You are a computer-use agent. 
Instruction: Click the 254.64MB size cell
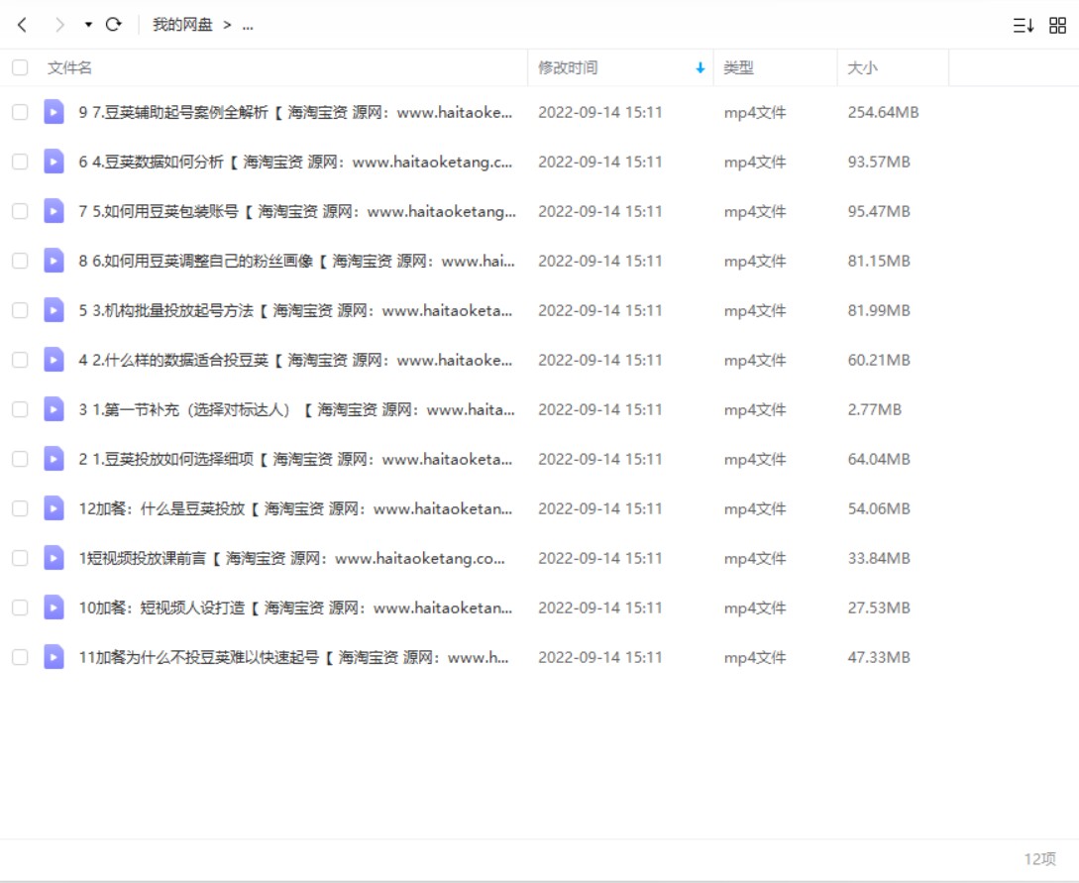[883, 112]
